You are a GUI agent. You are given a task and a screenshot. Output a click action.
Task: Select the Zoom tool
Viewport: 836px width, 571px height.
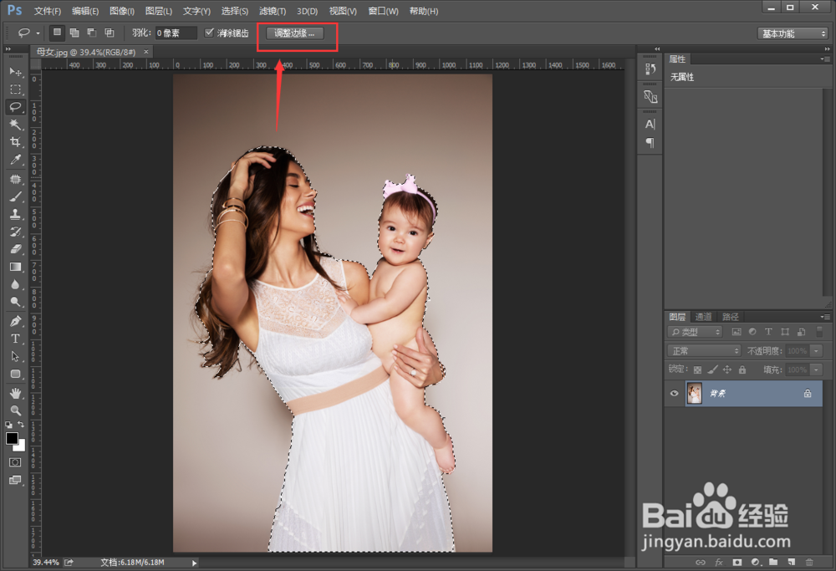pos(15,410)
